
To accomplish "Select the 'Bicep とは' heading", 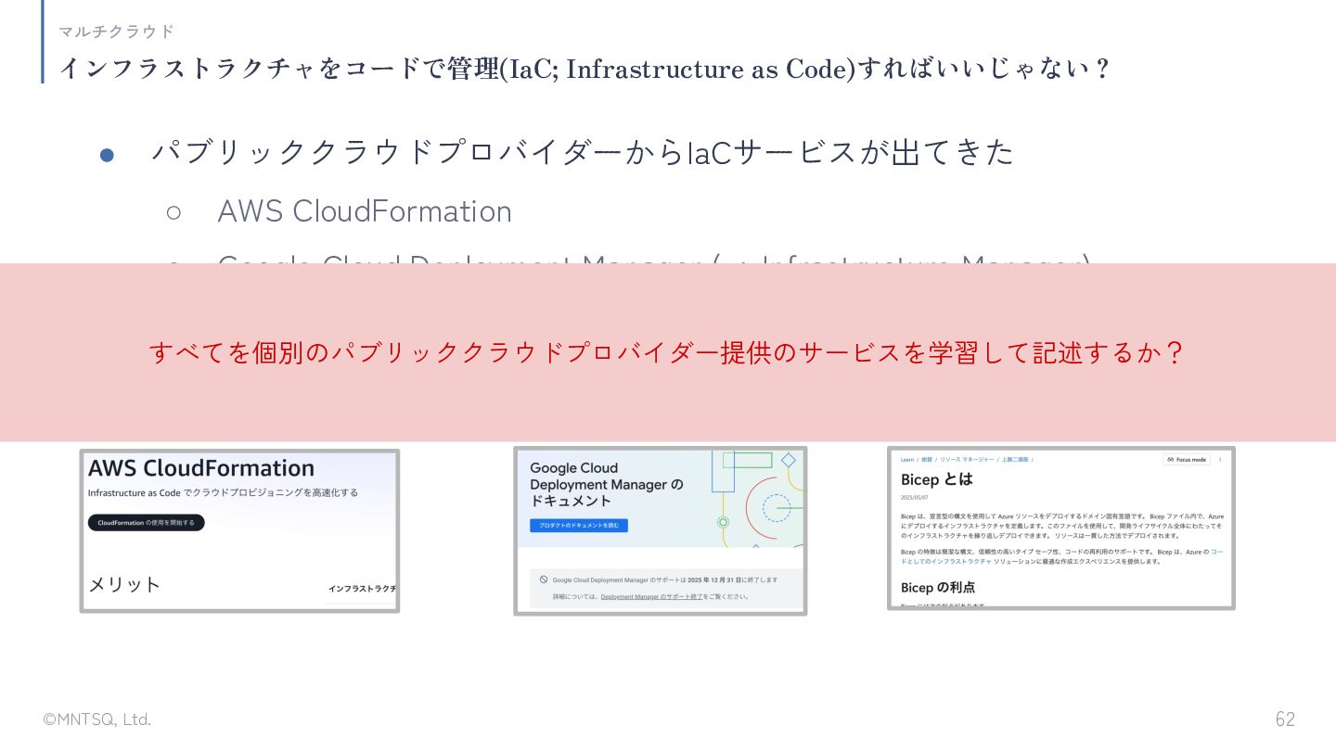I will (x=937, y=479).
